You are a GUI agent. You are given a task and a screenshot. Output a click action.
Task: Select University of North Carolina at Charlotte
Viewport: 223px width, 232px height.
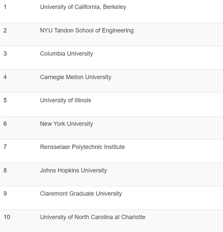coord(92,217)
